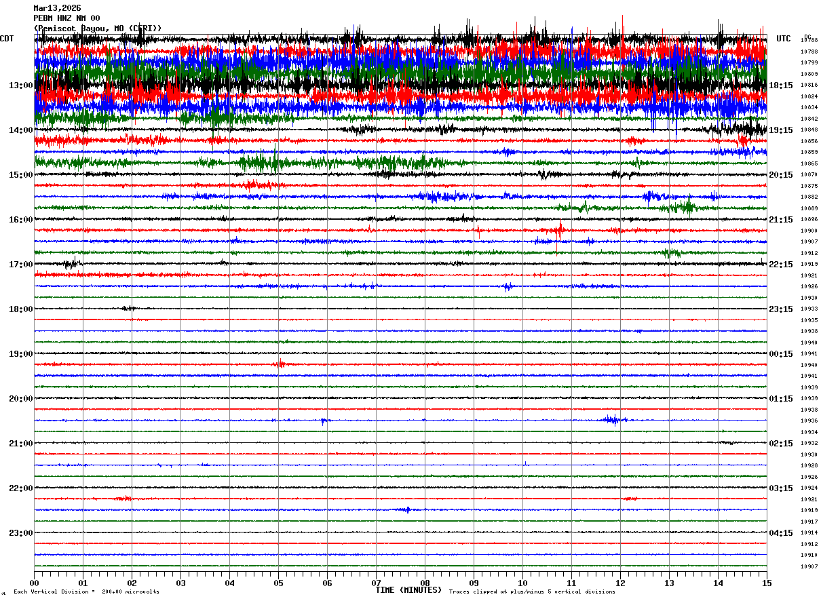
Task: Select the 17:00 CDT row label
Action: tap(21, 265)
